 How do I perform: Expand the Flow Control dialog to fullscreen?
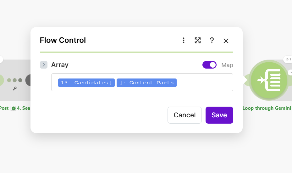coord(197,41)
